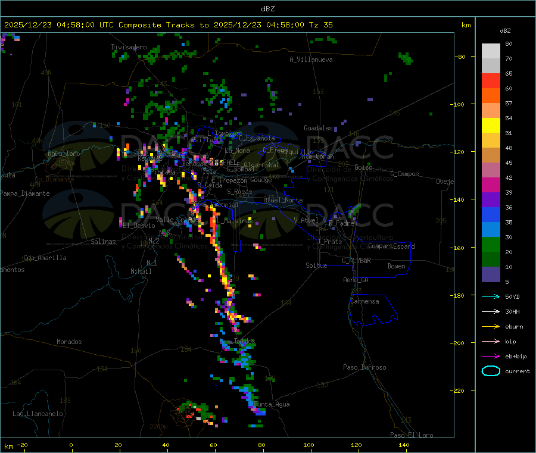The image size is (536, 453).
Task: Click the 'V_Atuel' map label
Action: (306, 220)
